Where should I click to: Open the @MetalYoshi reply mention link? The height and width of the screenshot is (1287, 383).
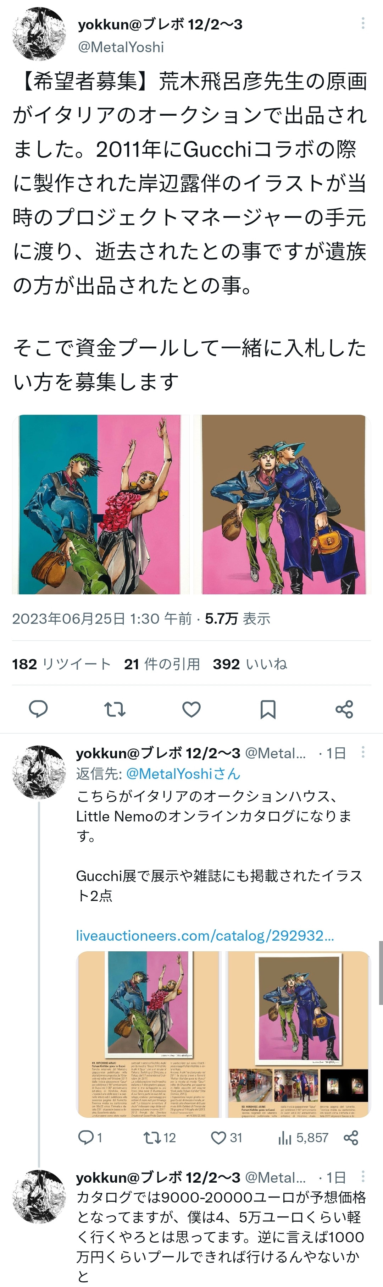tap(183, 774)
